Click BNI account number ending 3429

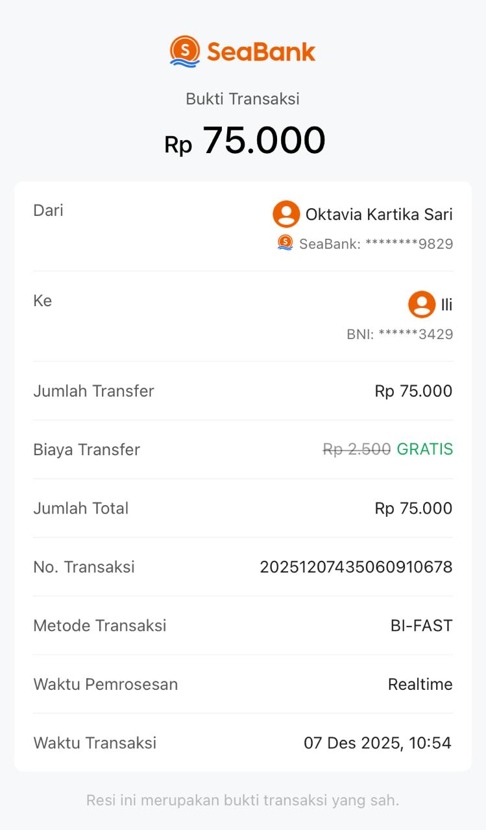pos(400,335)
